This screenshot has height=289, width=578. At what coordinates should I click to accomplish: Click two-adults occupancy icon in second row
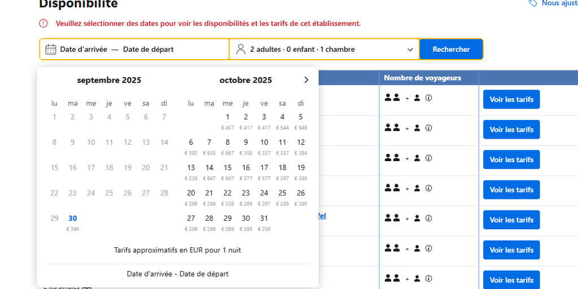(x=392, y=128)
